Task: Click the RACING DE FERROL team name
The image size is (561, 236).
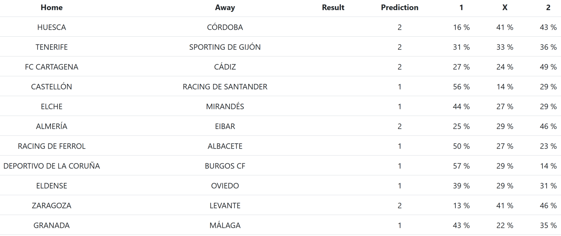Action: pyautogui.click(x=52, y=146)
